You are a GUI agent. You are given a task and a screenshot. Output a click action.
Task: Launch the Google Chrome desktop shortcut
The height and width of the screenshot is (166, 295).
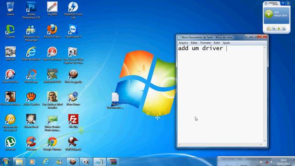(x=52, y=143)
